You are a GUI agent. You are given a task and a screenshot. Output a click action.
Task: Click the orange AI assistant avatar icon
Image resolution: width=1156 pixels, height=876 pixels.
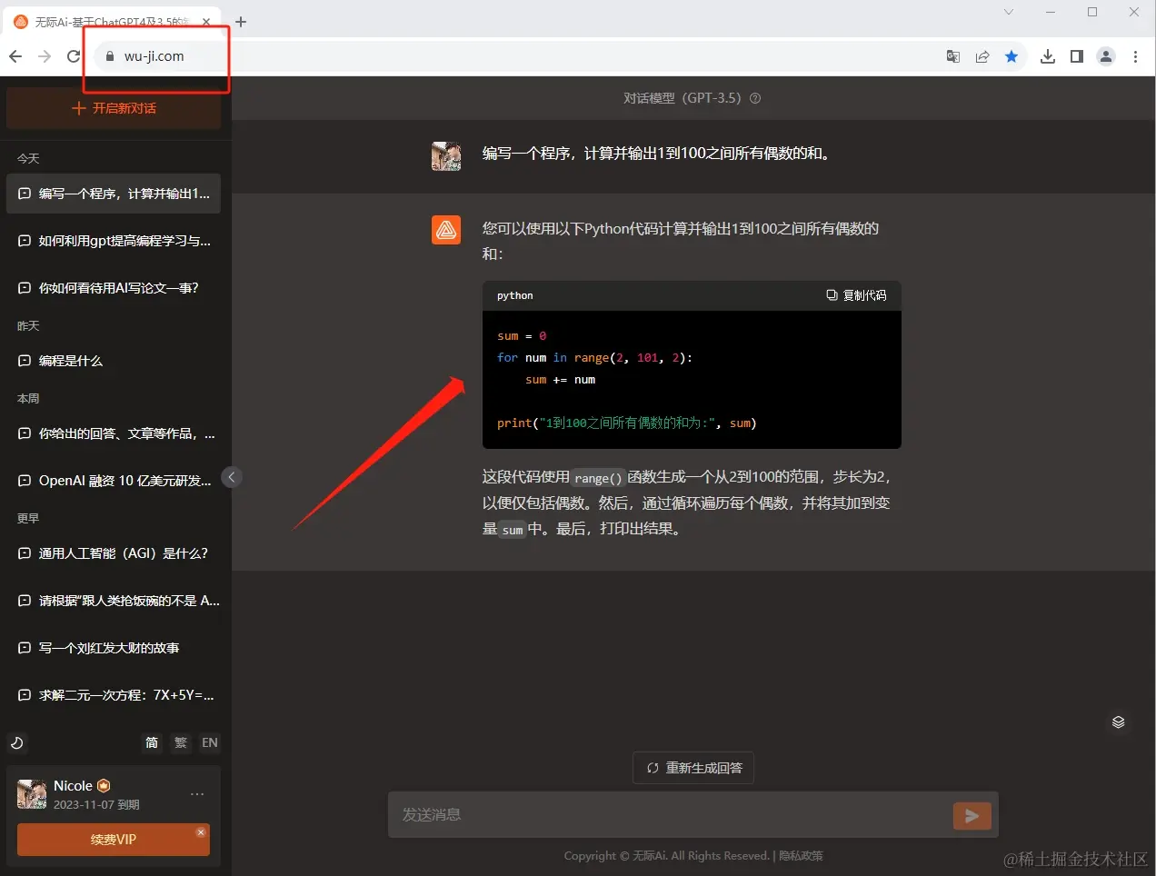pyautogui.click(x=446, y=230)
